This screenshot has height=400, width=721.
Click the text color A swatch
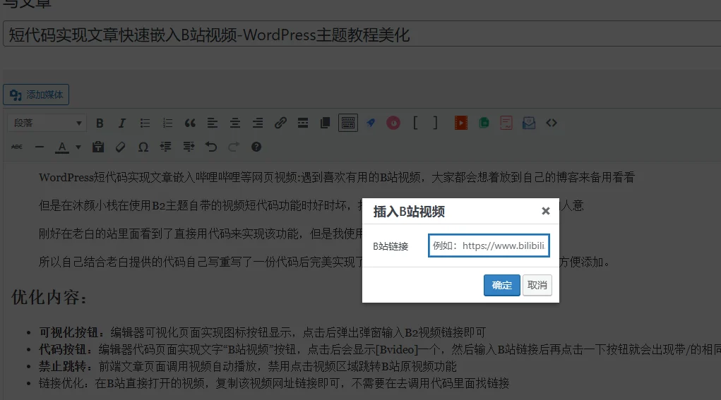[62, 147]
